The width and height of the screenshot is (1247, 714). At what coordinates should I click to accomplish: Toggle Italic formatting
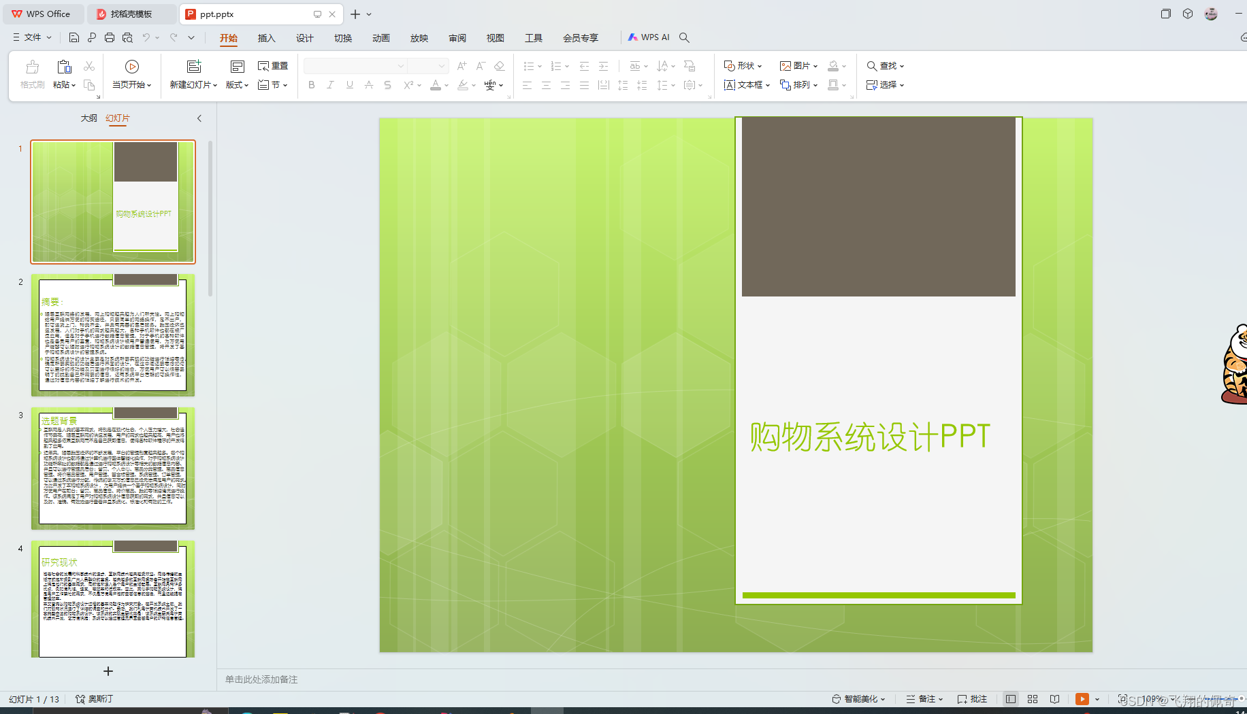(330, 85)
